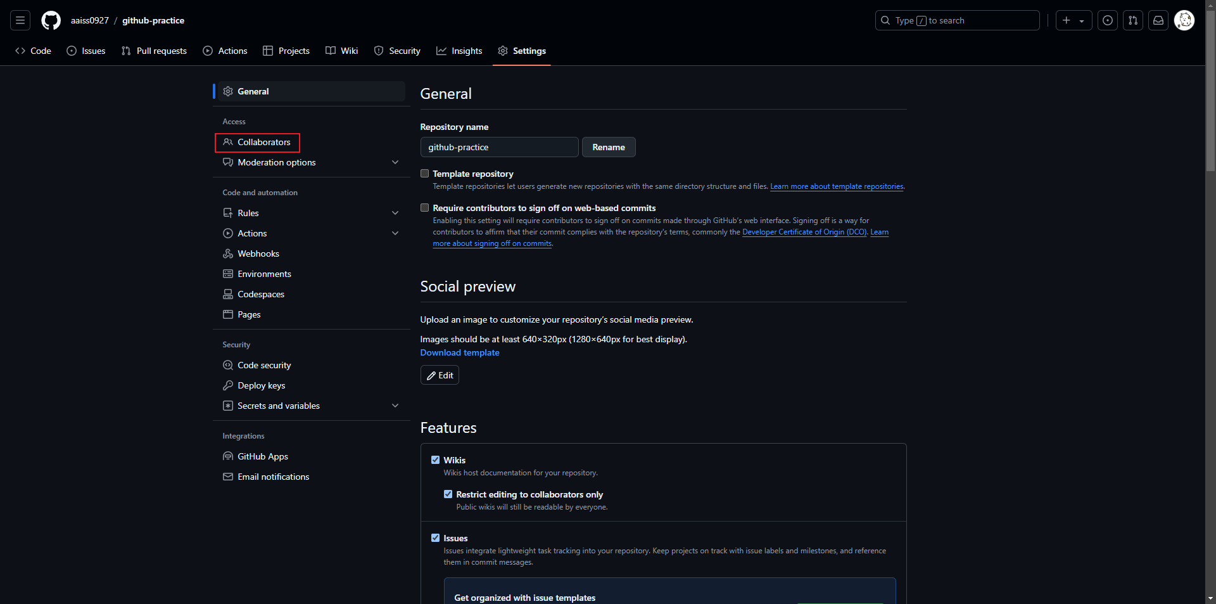Expand the Moderation options section
Viewport: 1216px width, 604px height.
395,162
